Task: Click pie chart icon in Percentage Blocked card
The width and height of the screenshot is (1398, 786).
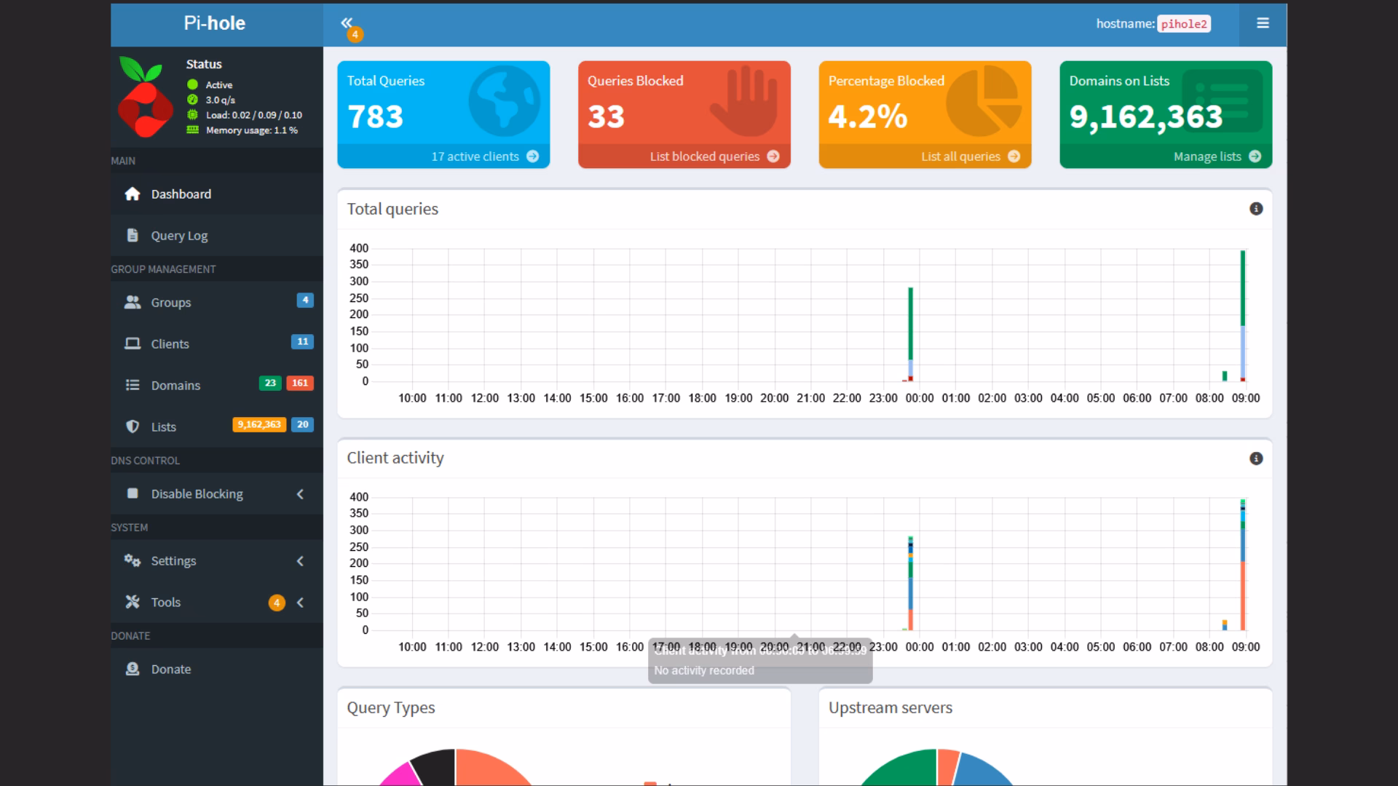Action: point(984,101)
